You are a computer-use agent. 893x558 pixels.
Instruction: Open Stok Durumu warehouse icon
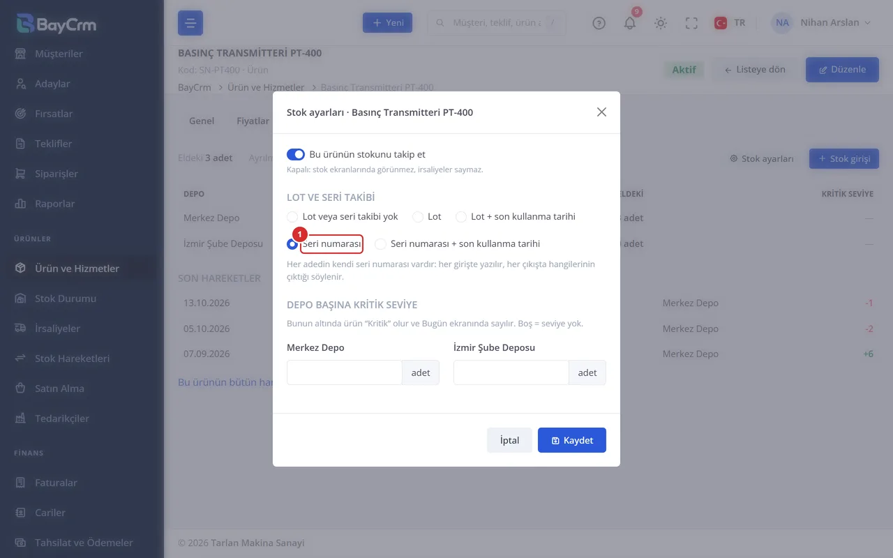pyautogui.click(x=21, y=299)
